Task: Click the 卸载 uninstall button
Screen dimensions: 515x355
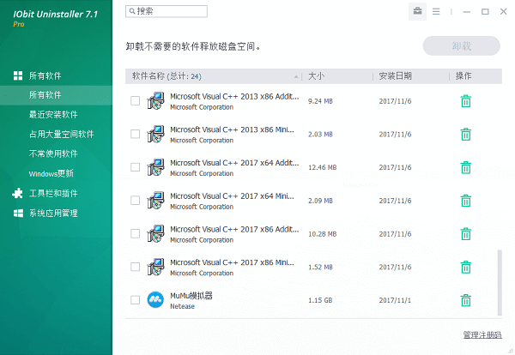Action: click(x=460, y=45)
